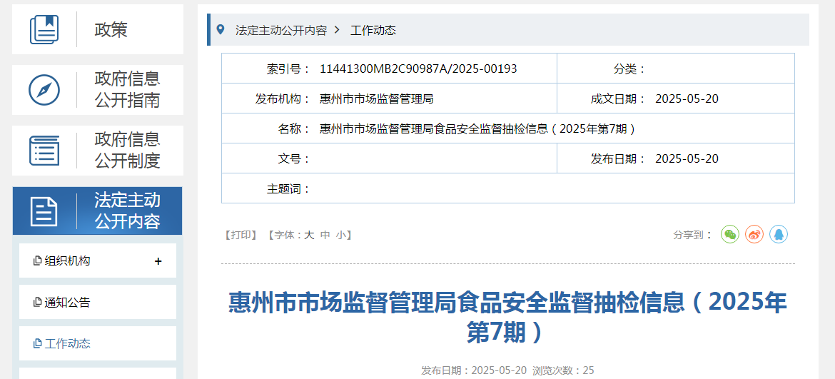This screenshot has width=835, height=379.
Task: Go to 法定主动公开内容 breadcrumb link
Action: pyautogui.click(x=281, y=31)
